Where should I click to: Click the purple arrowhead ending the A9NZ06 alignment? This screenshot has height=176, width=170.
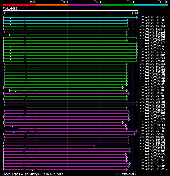click(x=95, y=146)
